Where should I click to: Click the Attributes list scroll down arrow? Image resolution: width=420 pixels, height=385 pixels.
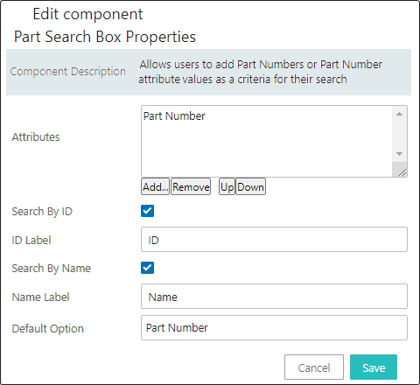pos(399,154)
